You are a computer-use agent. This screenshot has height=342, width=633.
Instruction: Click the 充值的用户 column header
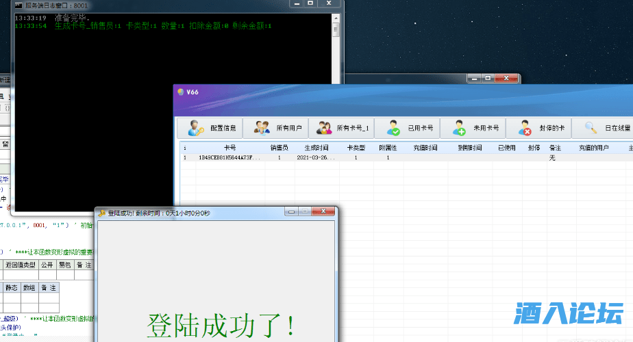[x=593, y=148]
